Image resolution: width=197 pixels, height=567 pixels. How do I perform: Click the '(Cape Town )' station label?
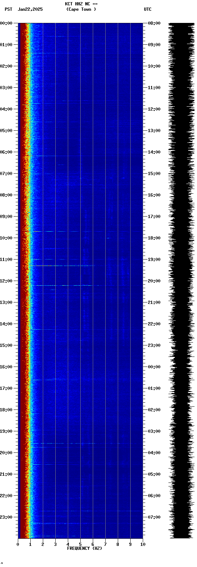click(81, 9)
